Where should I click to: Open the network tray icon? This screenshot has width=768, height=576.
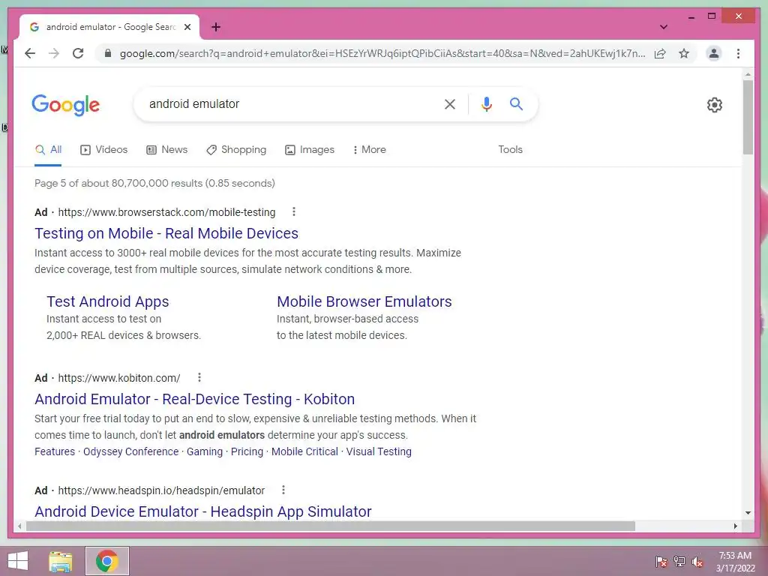point(679,561)
